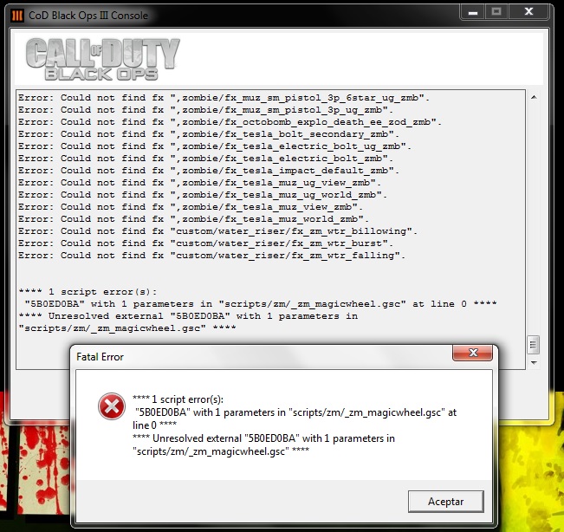Screen dimensions: 564x532
Task: Maximize the CoD Black Ops III Console window
Action: [496, 12]
